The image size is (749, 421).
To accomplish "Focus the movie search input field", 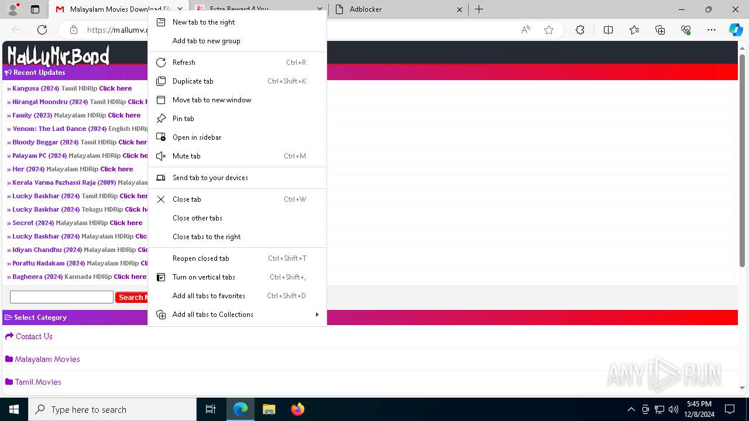I will (x=61, y=297).
